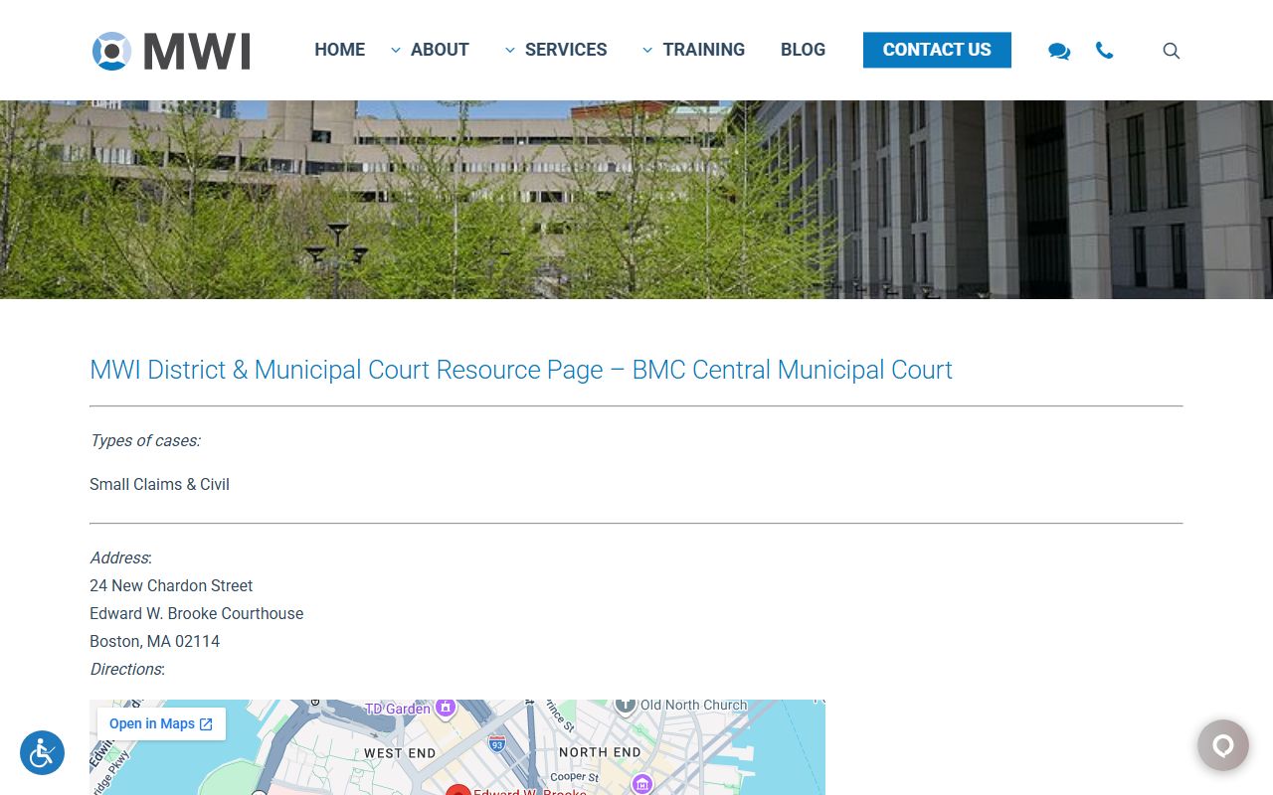Click the 'Types of cases:' label
The image size is (1273, 795).
144,440
